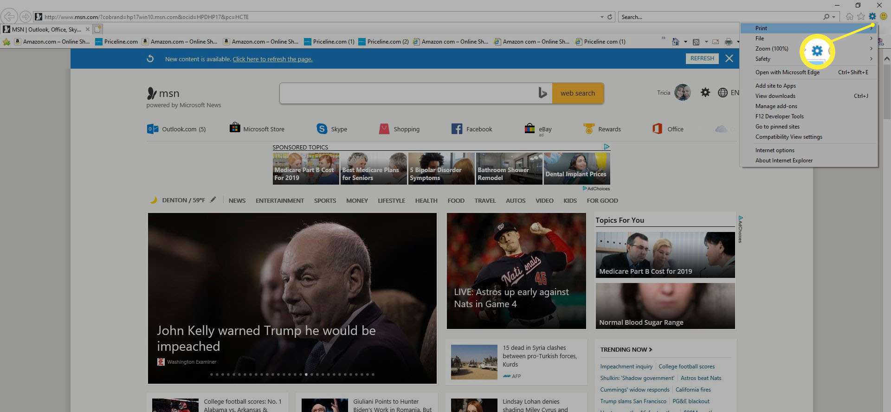Open the Office shortcut
This screenshot has width=891, height=412.
(668, 129)
